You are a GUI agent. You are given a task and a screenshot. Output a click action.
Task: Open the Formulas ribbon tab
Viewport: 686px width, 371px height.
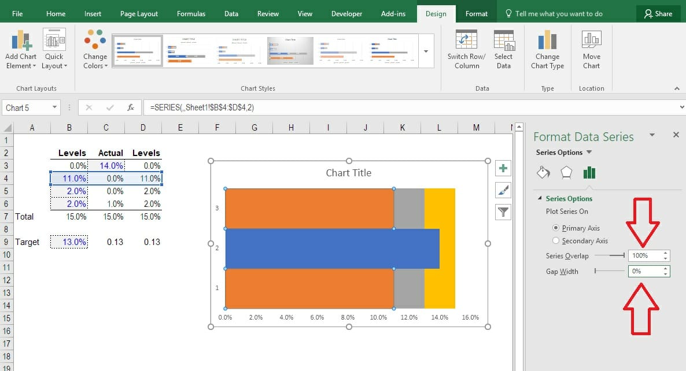pyautogui.click(x=191, y=14)
